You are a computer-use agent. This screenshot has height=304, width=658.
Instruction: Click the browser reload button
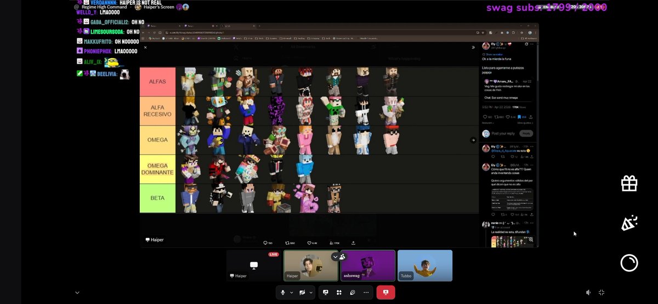pos(155,32)
